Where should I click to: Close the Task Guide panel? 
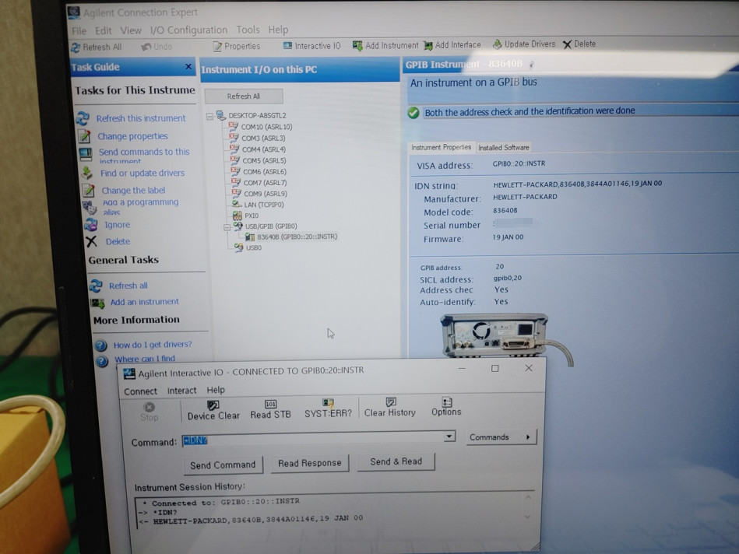pyautogui.click(x=188, y=67)
